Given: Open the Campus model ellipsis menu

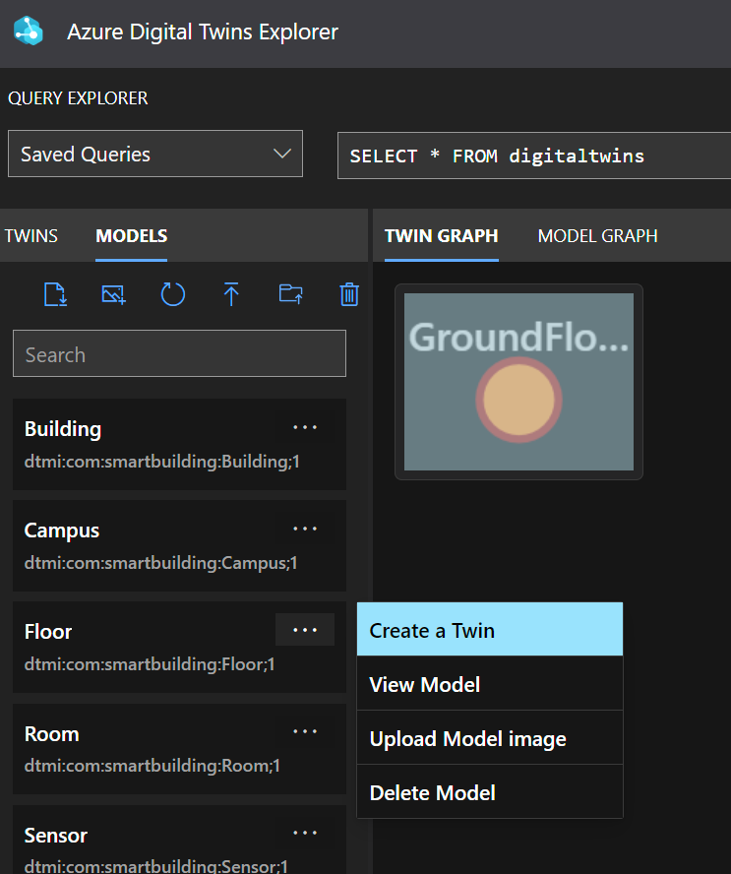Looking at the screenshot, I should (305, 529).
